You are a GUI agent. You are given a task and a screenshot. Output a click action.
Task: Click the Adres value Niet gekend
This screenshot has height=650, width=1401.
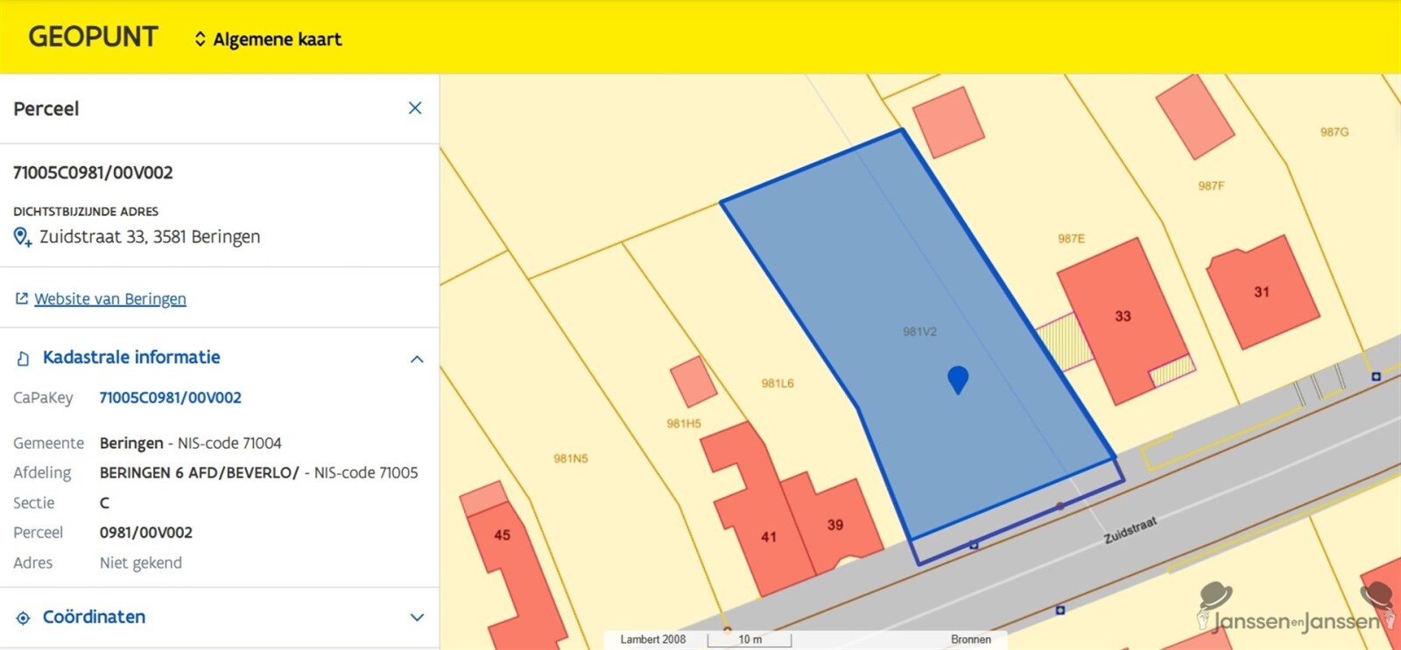tap(141, 563)
